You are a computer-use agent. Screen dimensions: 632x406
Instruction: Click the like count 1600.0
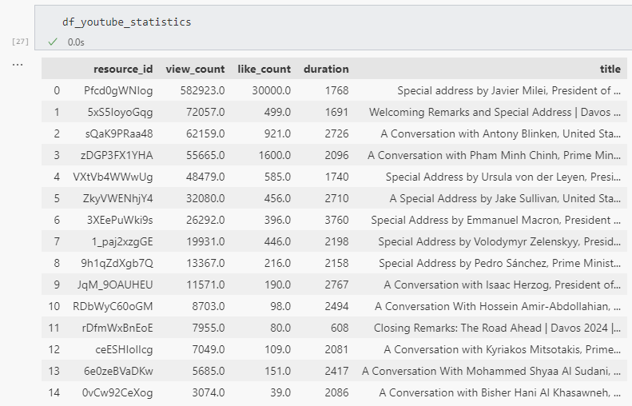point(275,155)
